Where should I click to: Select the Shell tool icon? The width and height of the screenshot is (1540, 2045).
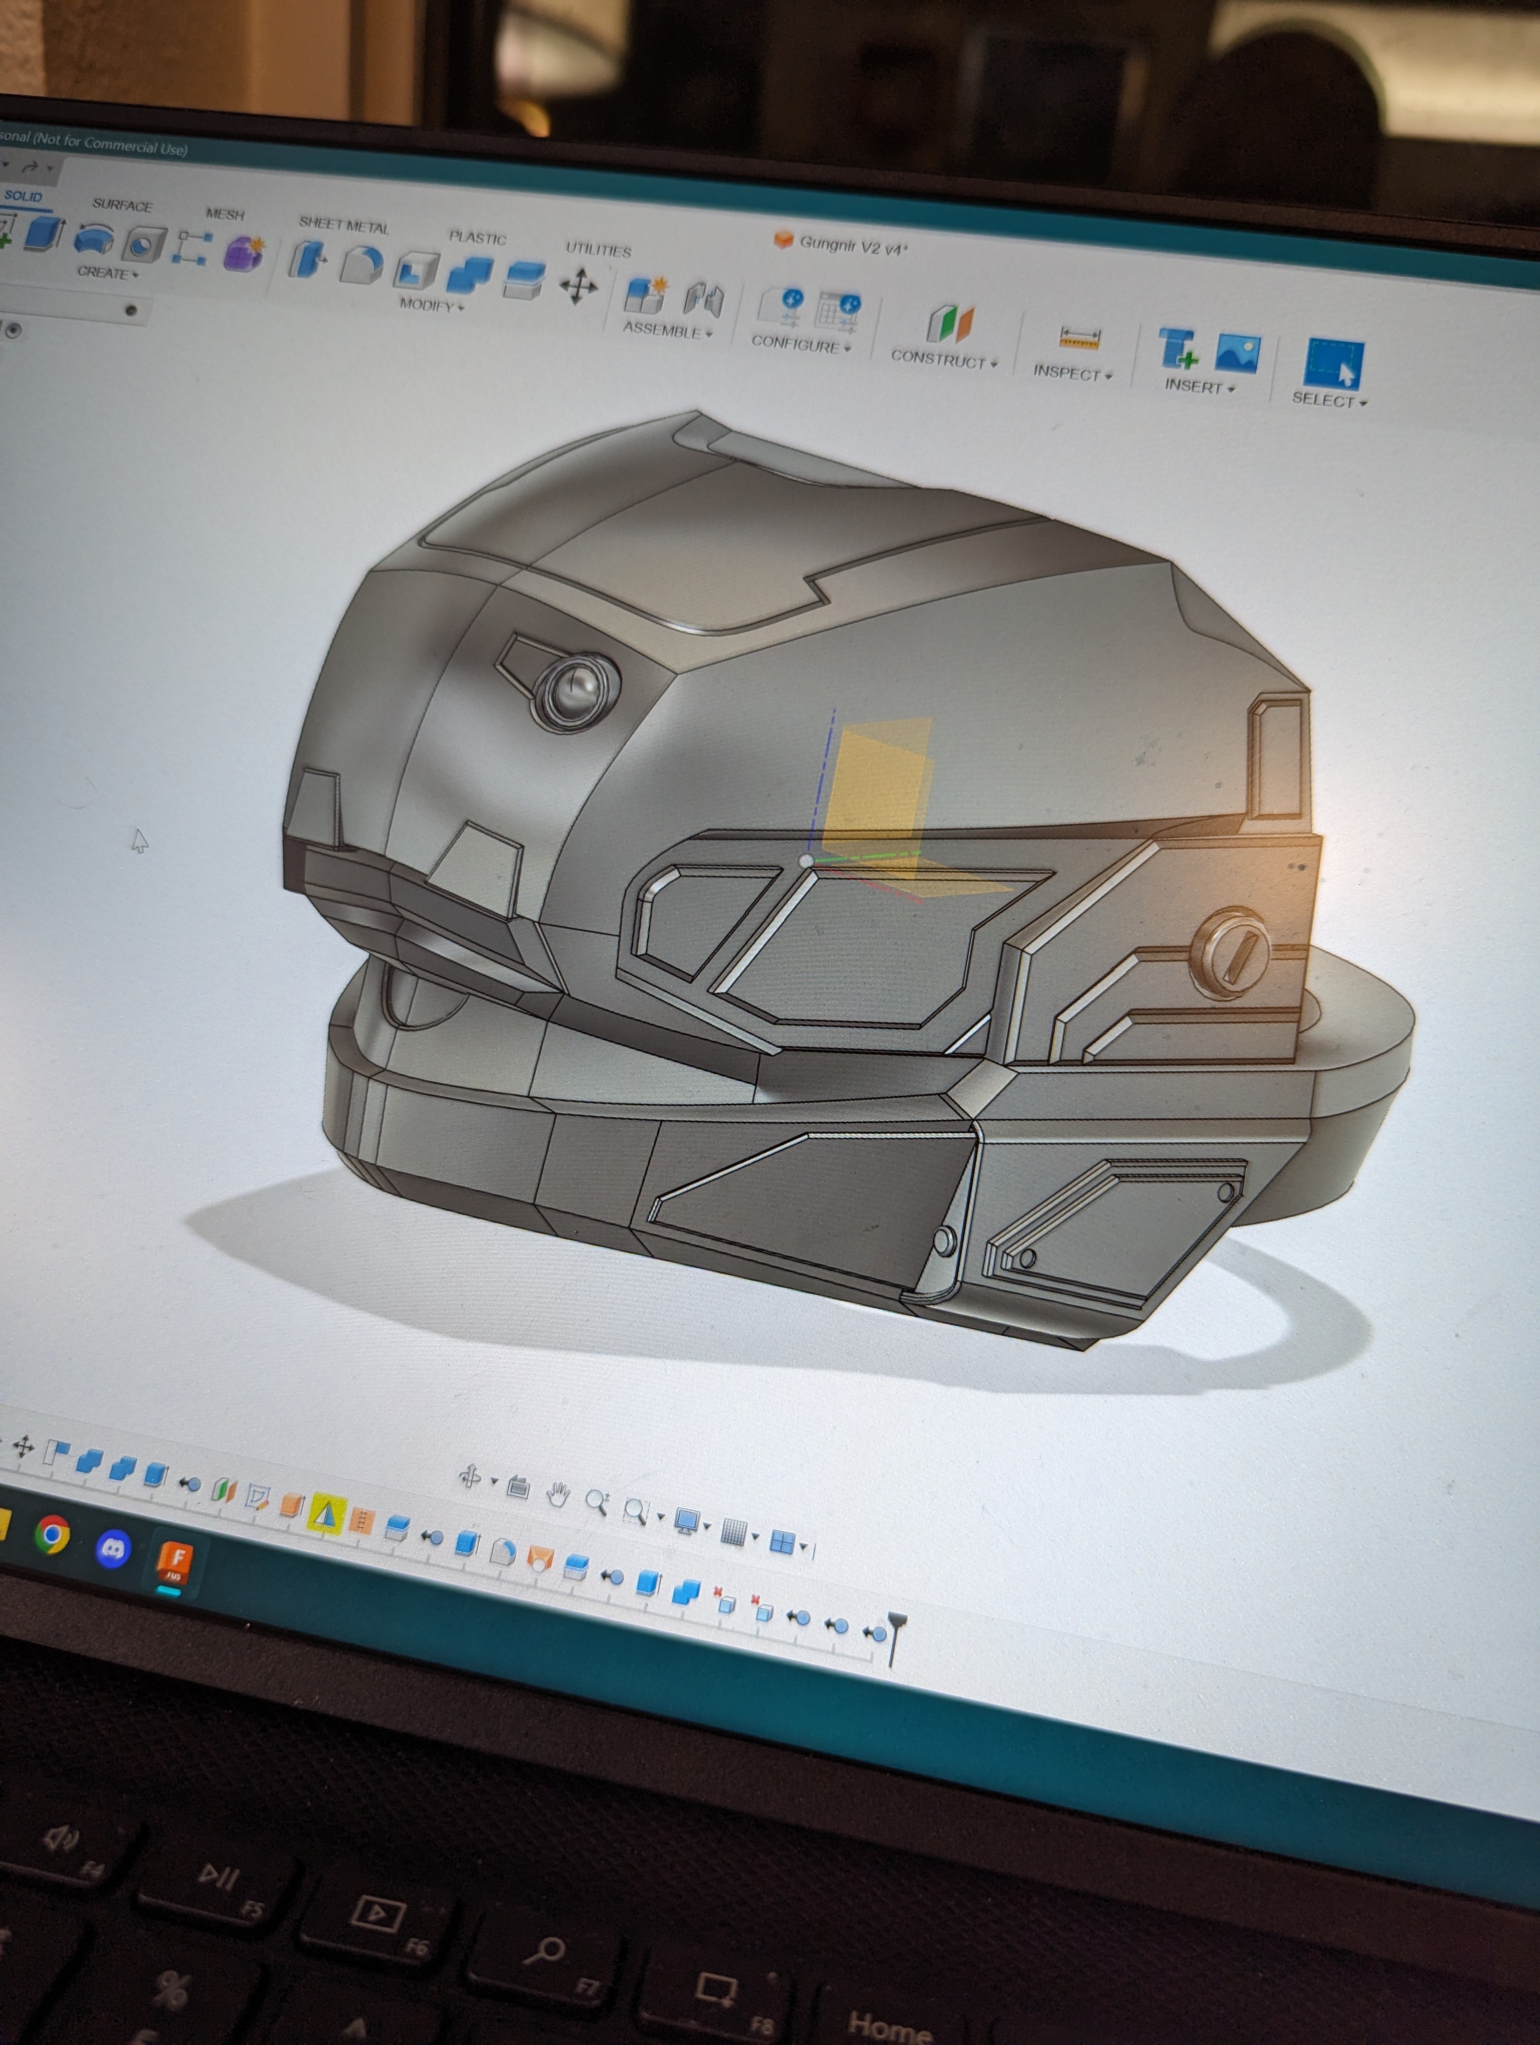(x=416, y=271)
